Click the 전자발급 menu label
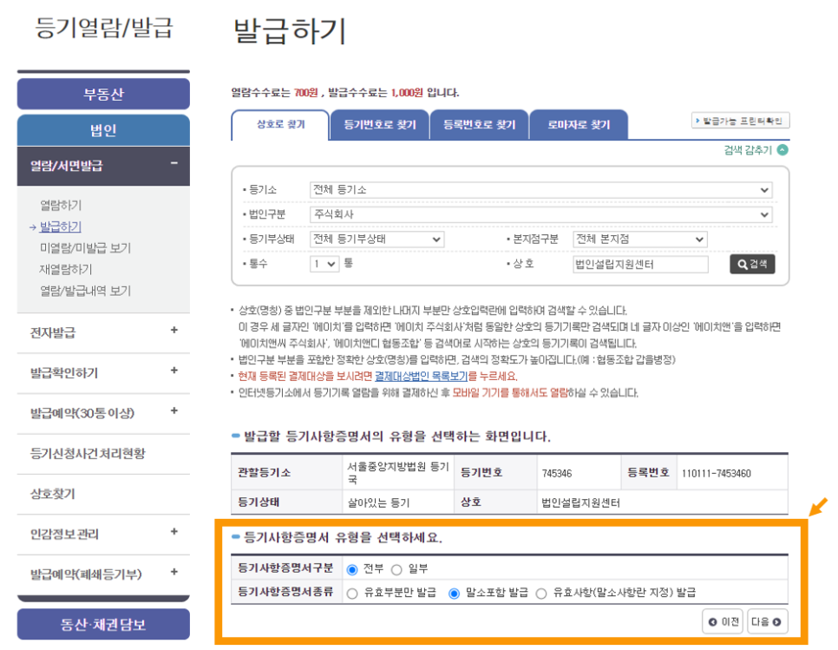 [52, 333]
